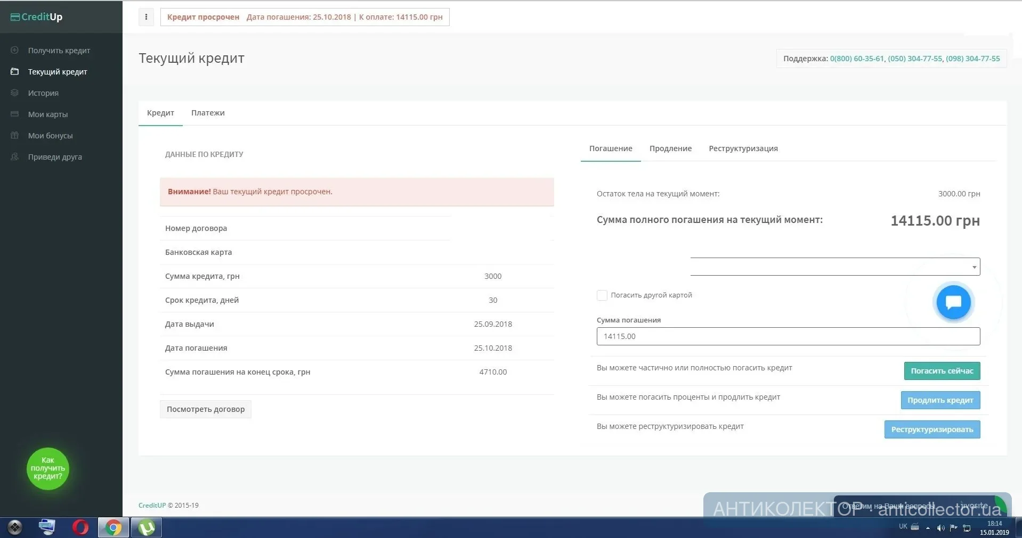Click the Мои бонусы gift icon
Viewport: 1022px width, 538px height.
pyautogui.click(x=15, y=135)
